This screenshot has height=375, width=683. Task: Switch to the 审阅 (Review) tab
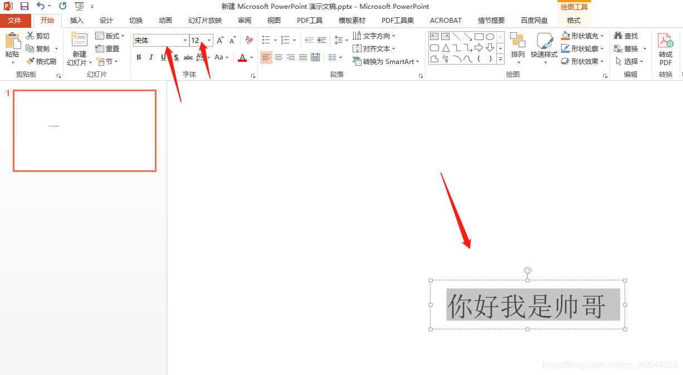[245, 21]
